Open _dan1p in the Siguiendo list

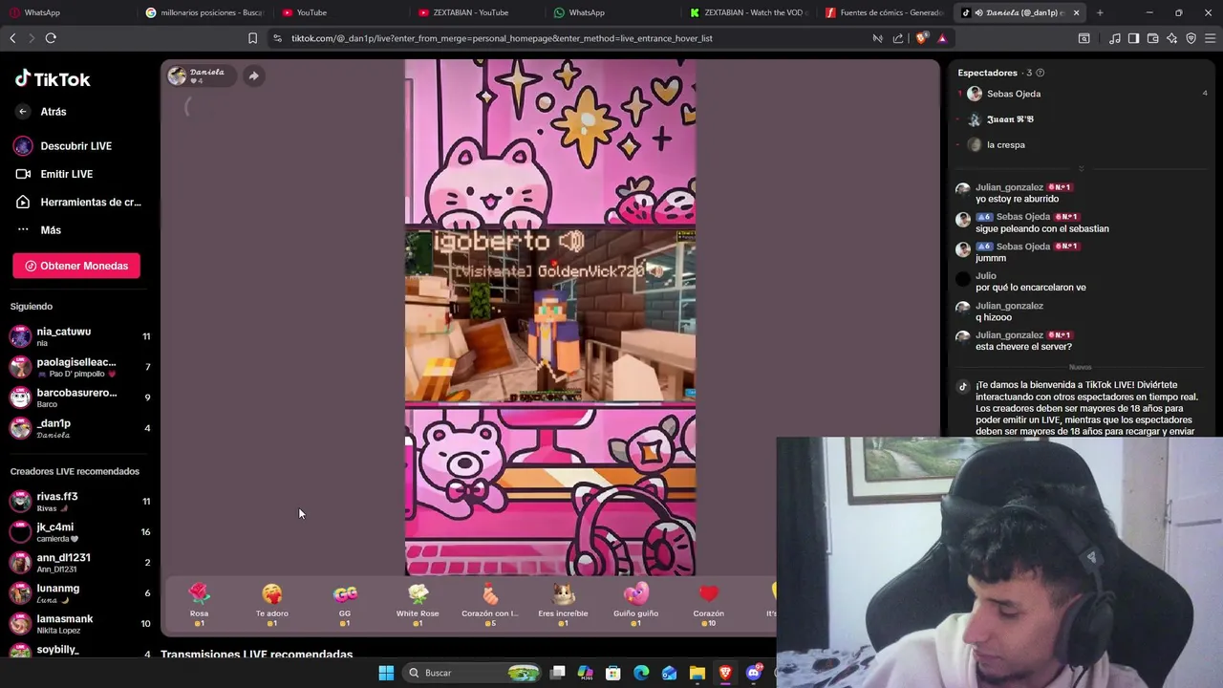(80, 428)
